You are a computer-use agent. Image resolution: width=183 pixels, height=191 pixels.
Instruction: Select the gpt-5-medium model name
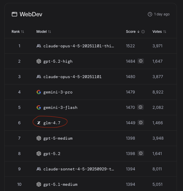58,138
